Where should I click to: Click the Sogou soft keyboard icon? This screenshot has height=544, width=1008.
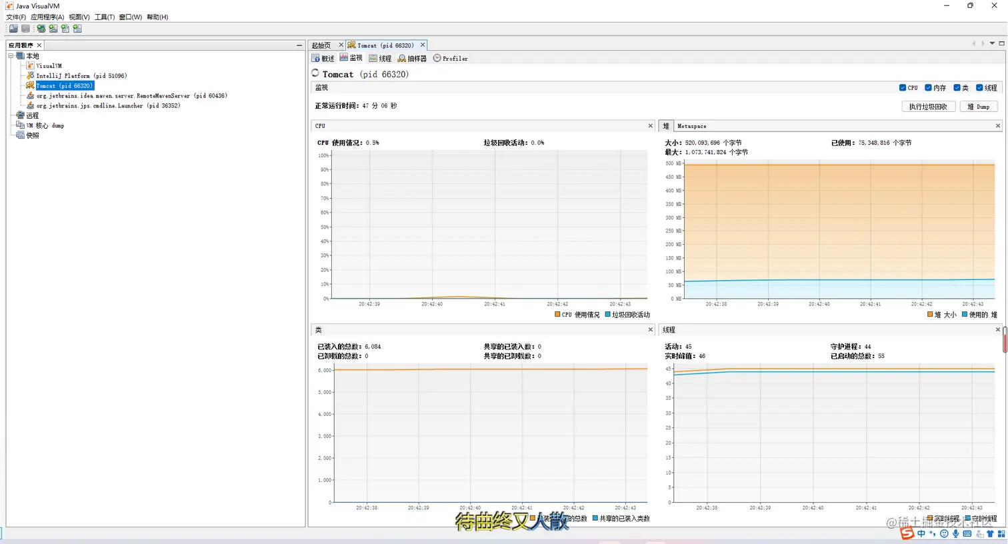(x=967, y=533)
